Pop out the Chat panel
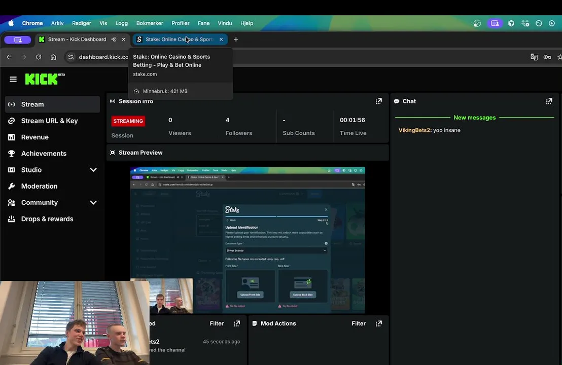 pos(549,101)
